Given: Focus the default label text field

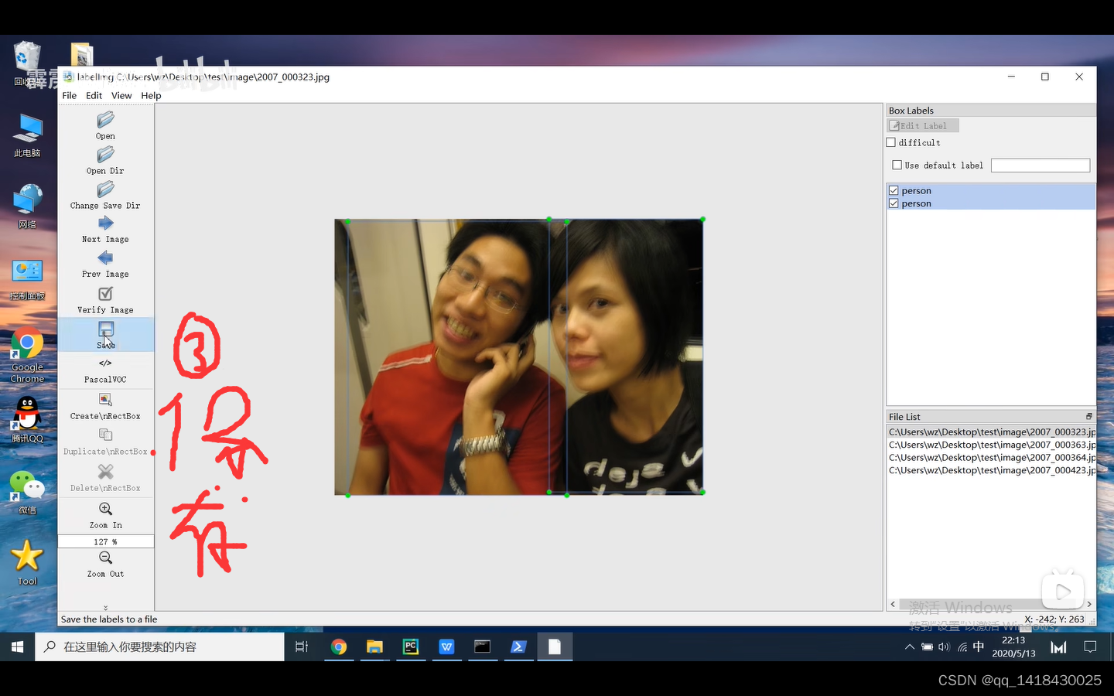Looking at the screenshot, I should (1041, 165).
